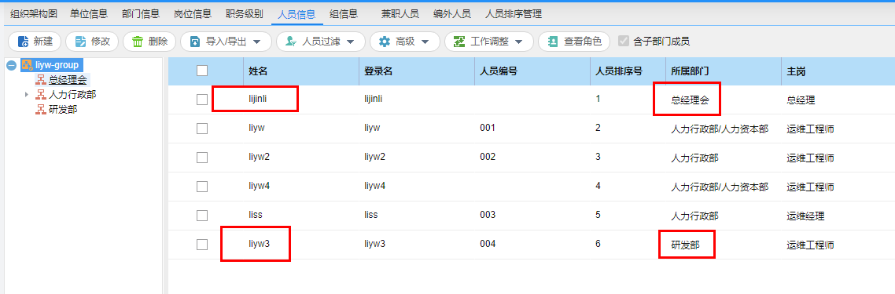Screen dimensions: 895x294
Task: Select 人力行政部 in department tree
Action: tap(72, 94)
